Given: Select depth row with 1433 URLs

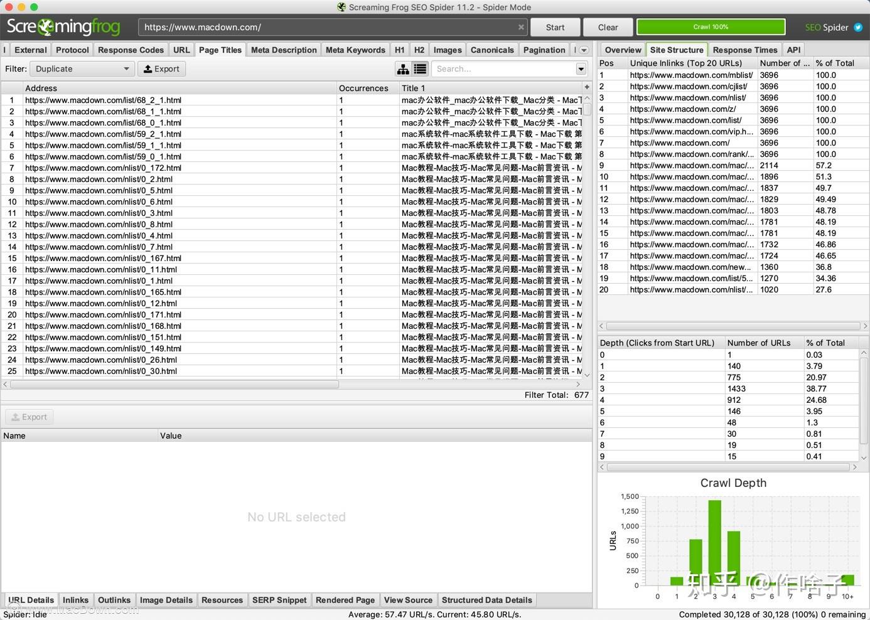Looking at the screenshot, I should (728, 388).
